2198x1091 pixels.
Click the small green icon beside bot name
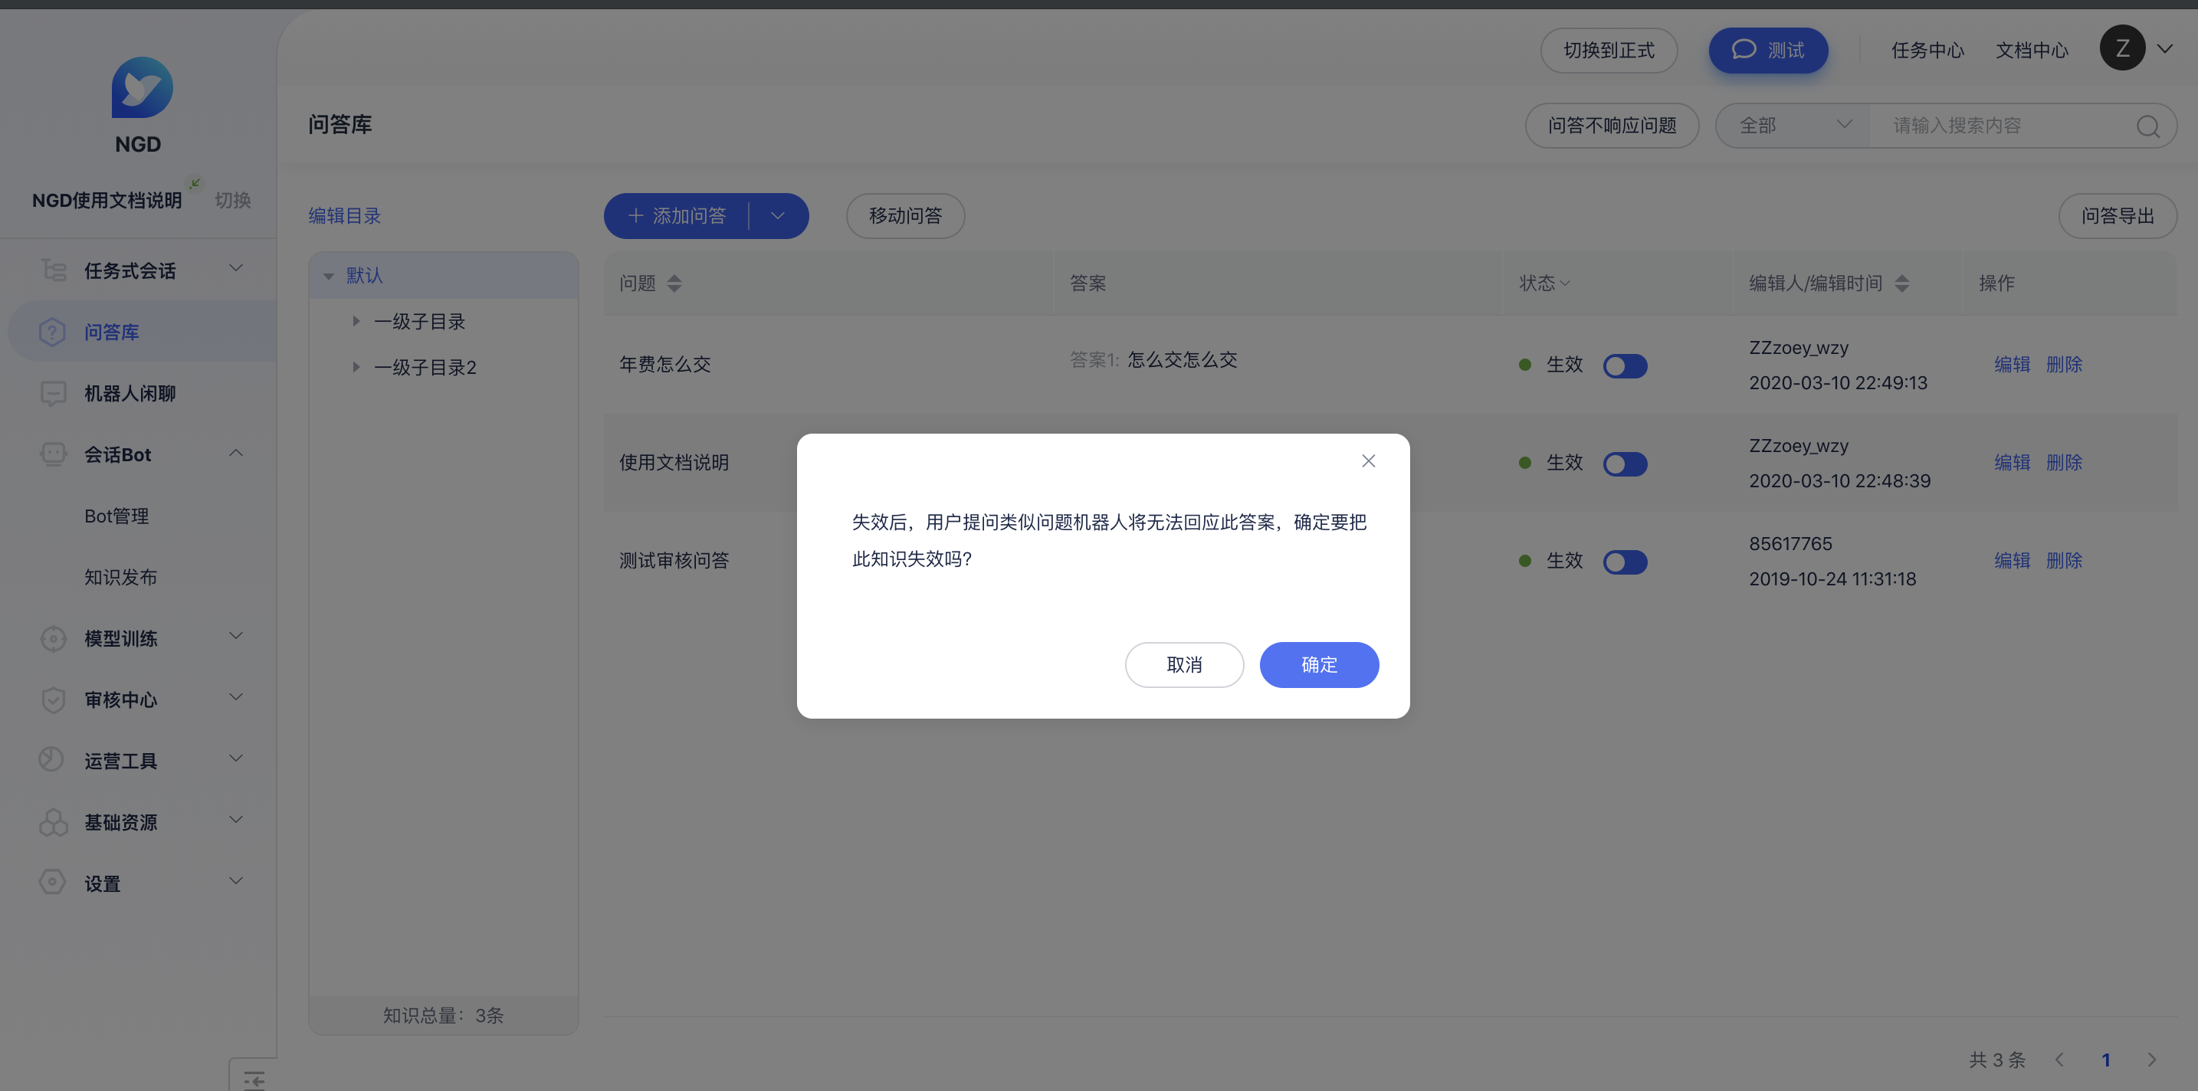tap(195, 182)
